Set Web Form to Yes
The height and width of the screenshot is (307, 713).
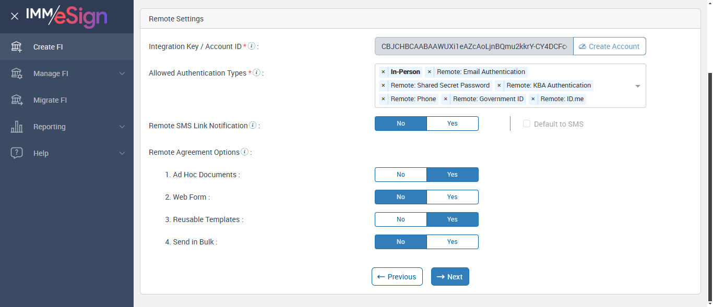452,197
